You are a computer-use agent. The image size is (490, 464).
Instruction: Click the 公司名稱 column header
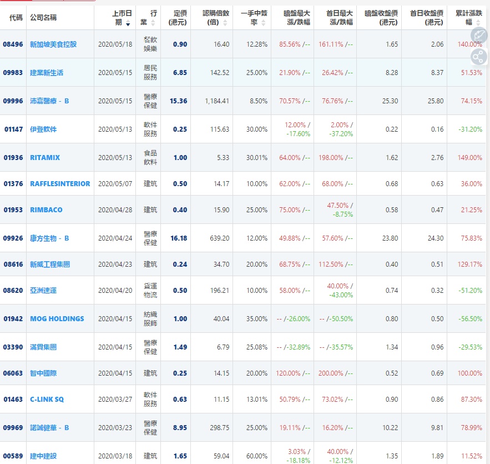click(43, 18)
